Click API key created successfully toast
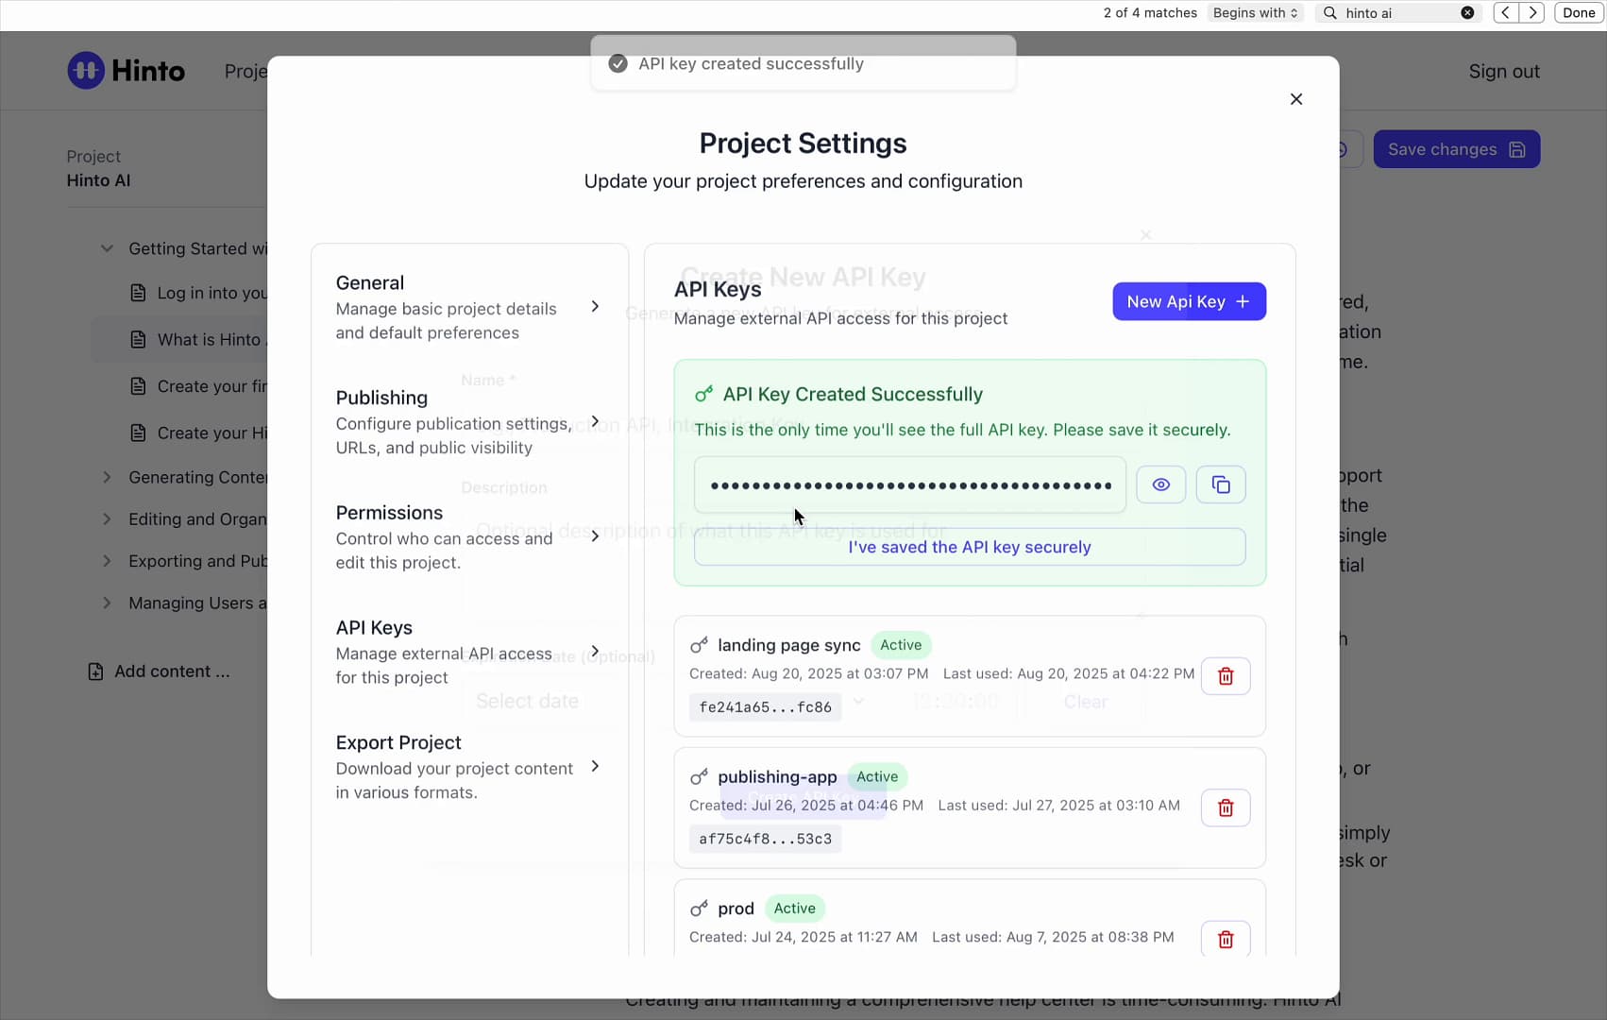Screen dimensions: 1607x1020 point(803,63)
